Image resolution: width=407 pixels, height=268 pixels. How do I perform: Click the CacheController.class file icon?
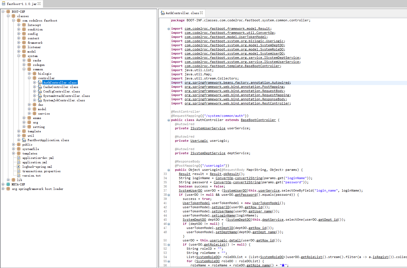[40, 87]
